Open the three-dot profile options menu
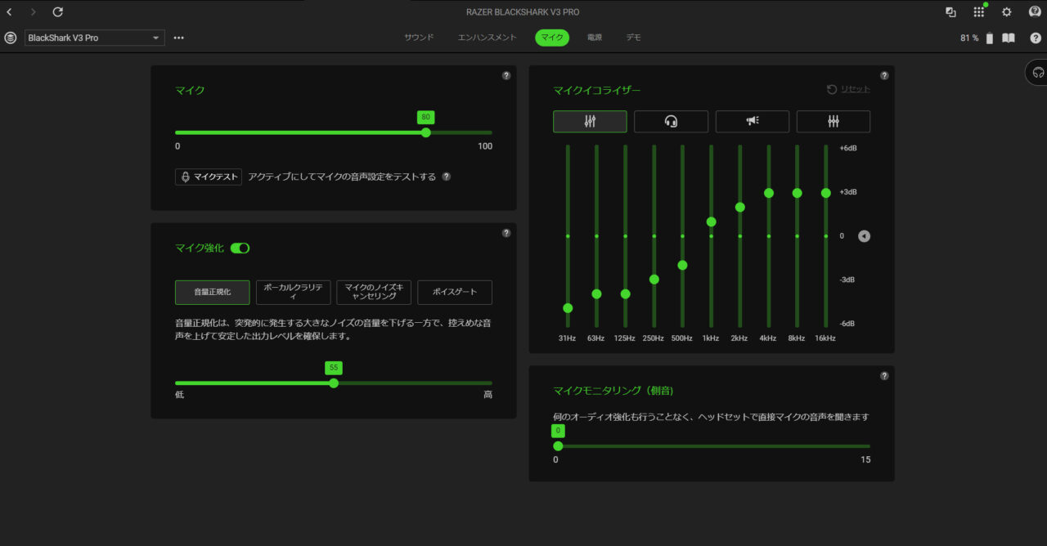 coord(178,38)
